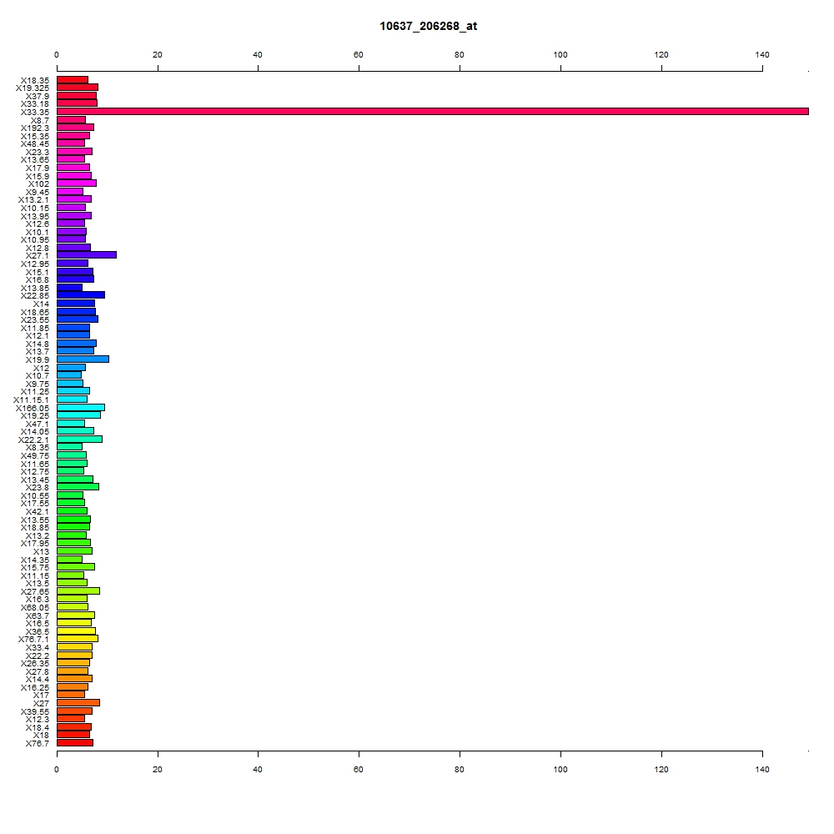Click the chart title 10637_206268_at

point(428,26)
